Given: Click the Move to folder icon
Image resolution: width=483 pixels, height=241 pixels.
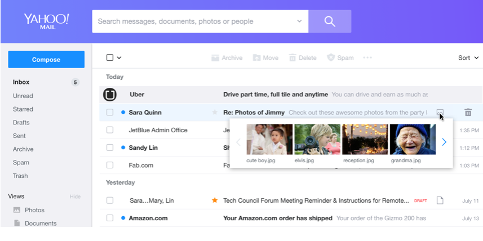Looking at the screenshot, I should (256, 57).
